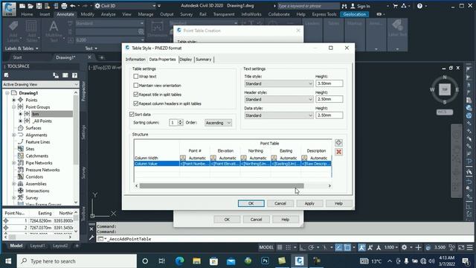
Task: Open the Analyze ribbon tab
Action: (108, 14)
